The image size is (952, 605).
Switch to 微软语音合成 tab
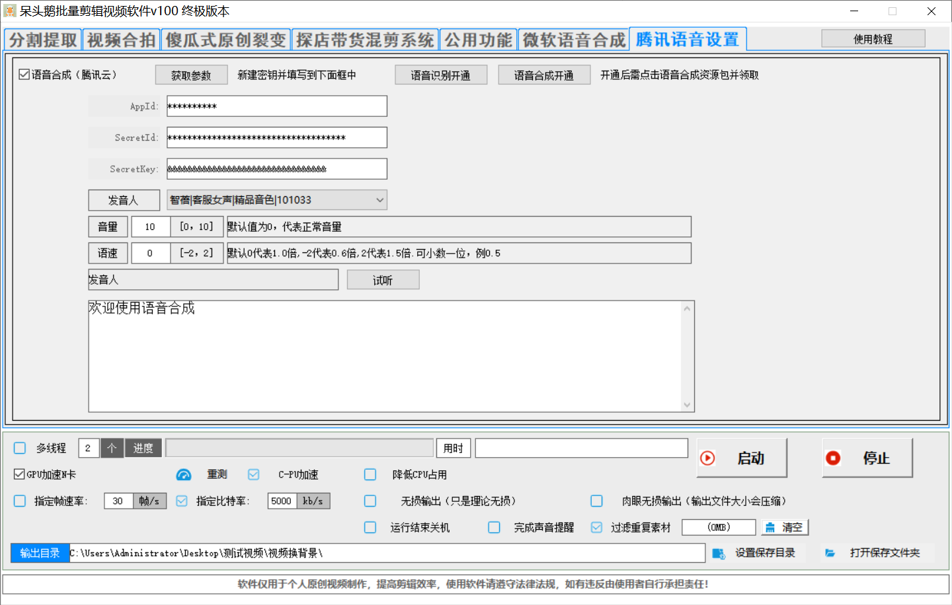click(574, 40)
